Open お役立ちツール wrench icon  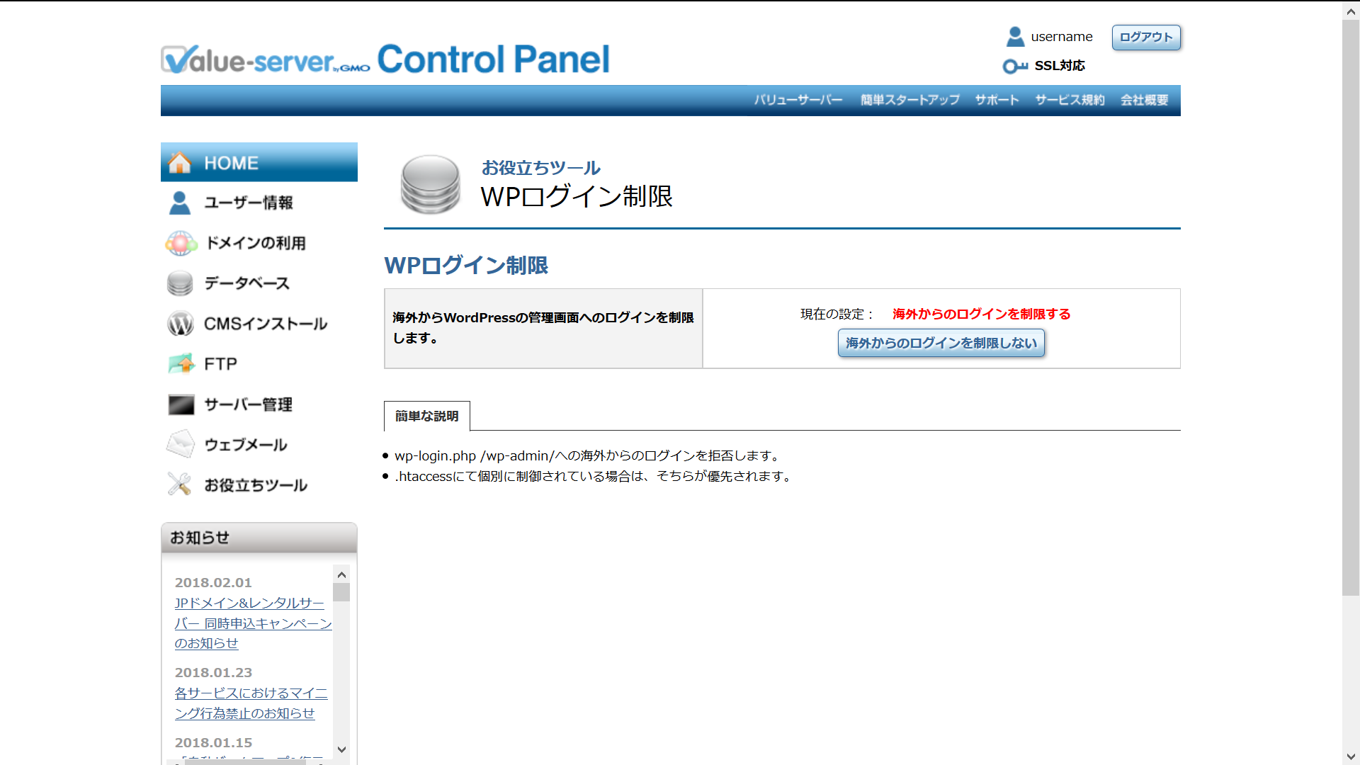(179, 484)
